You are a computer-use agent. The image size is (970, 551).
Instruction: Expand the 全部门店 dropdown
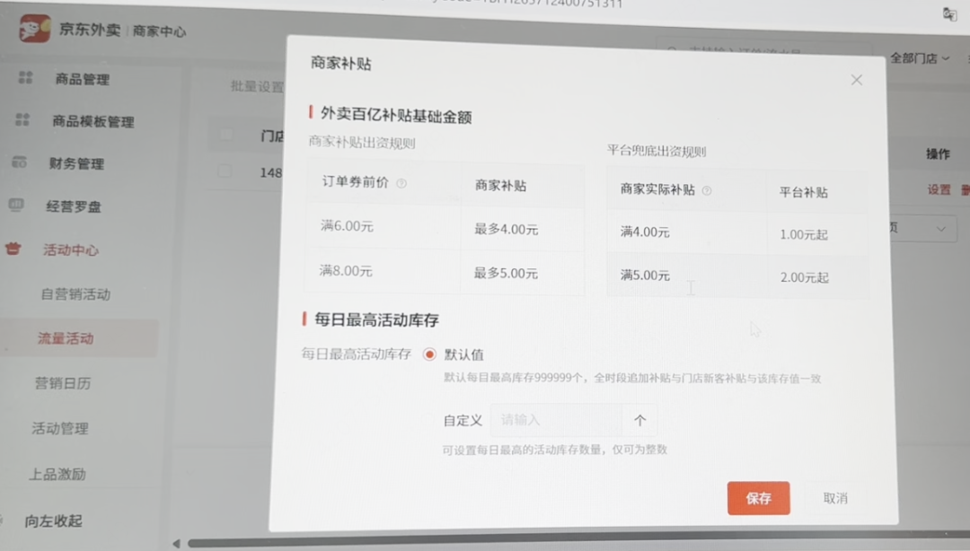click(920, 58)
